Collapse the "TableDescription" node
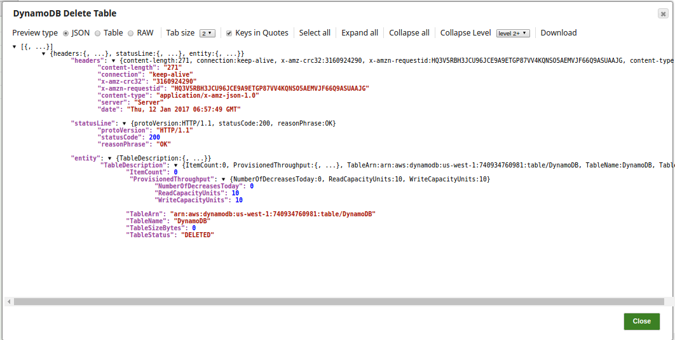The width and height of the screenshot is (675, 340). [175, 165]
